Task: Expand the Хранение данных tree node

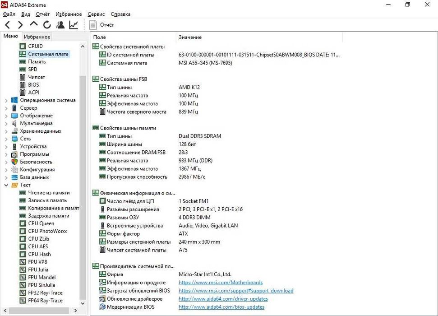Action: tap(6, 131)
